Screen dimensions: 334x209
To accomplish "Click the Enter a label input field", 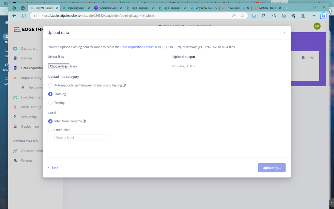I will point(81,137).
